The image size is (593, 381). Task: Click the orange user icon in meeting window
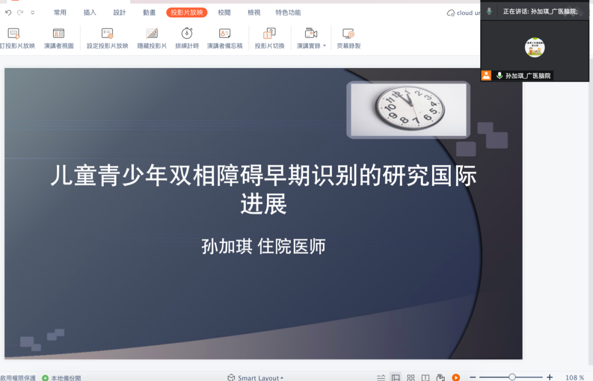pyautogui.click(x=486, y=75)
